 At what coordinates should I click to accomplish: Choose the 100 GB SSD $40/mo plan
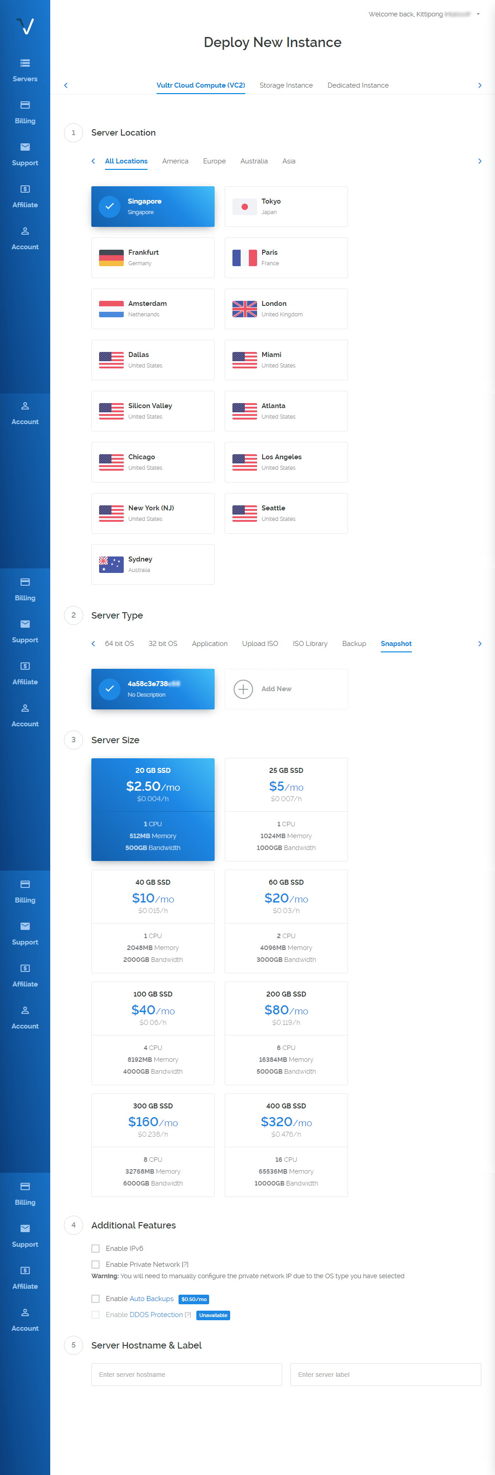coord(153,1033)
